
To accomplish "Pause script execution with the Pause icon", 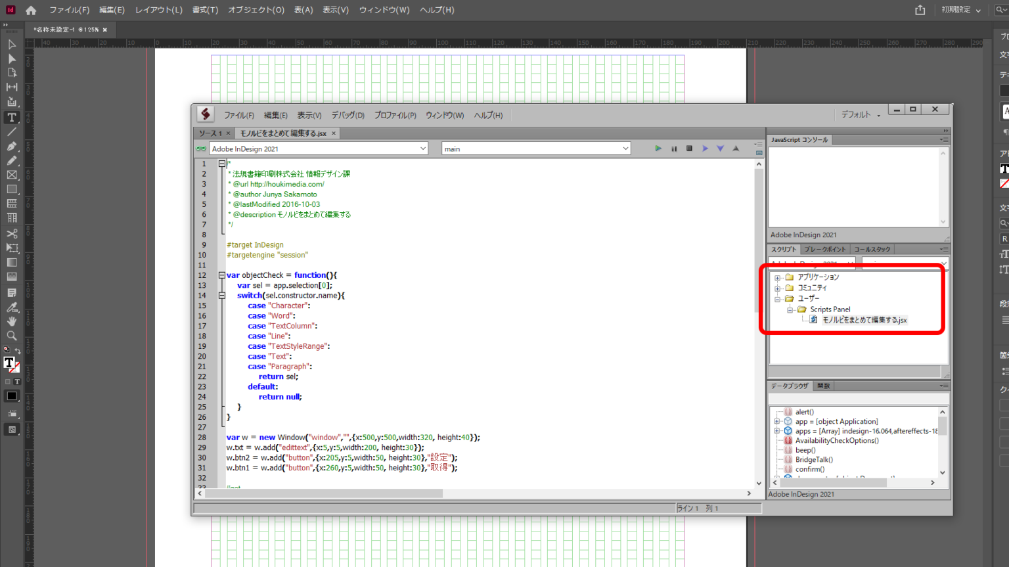I will click(x=673, y=148).
